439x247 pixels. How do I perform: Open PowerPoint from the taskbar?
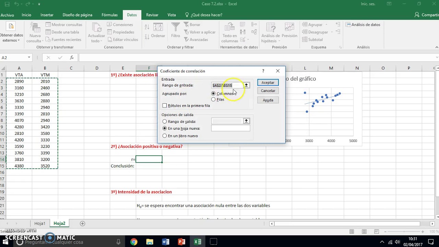point(182,242)
